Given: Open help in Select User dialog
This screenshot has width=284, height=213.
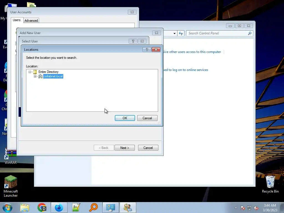Looking at the screenshot, I should click(x=133, y=41).
